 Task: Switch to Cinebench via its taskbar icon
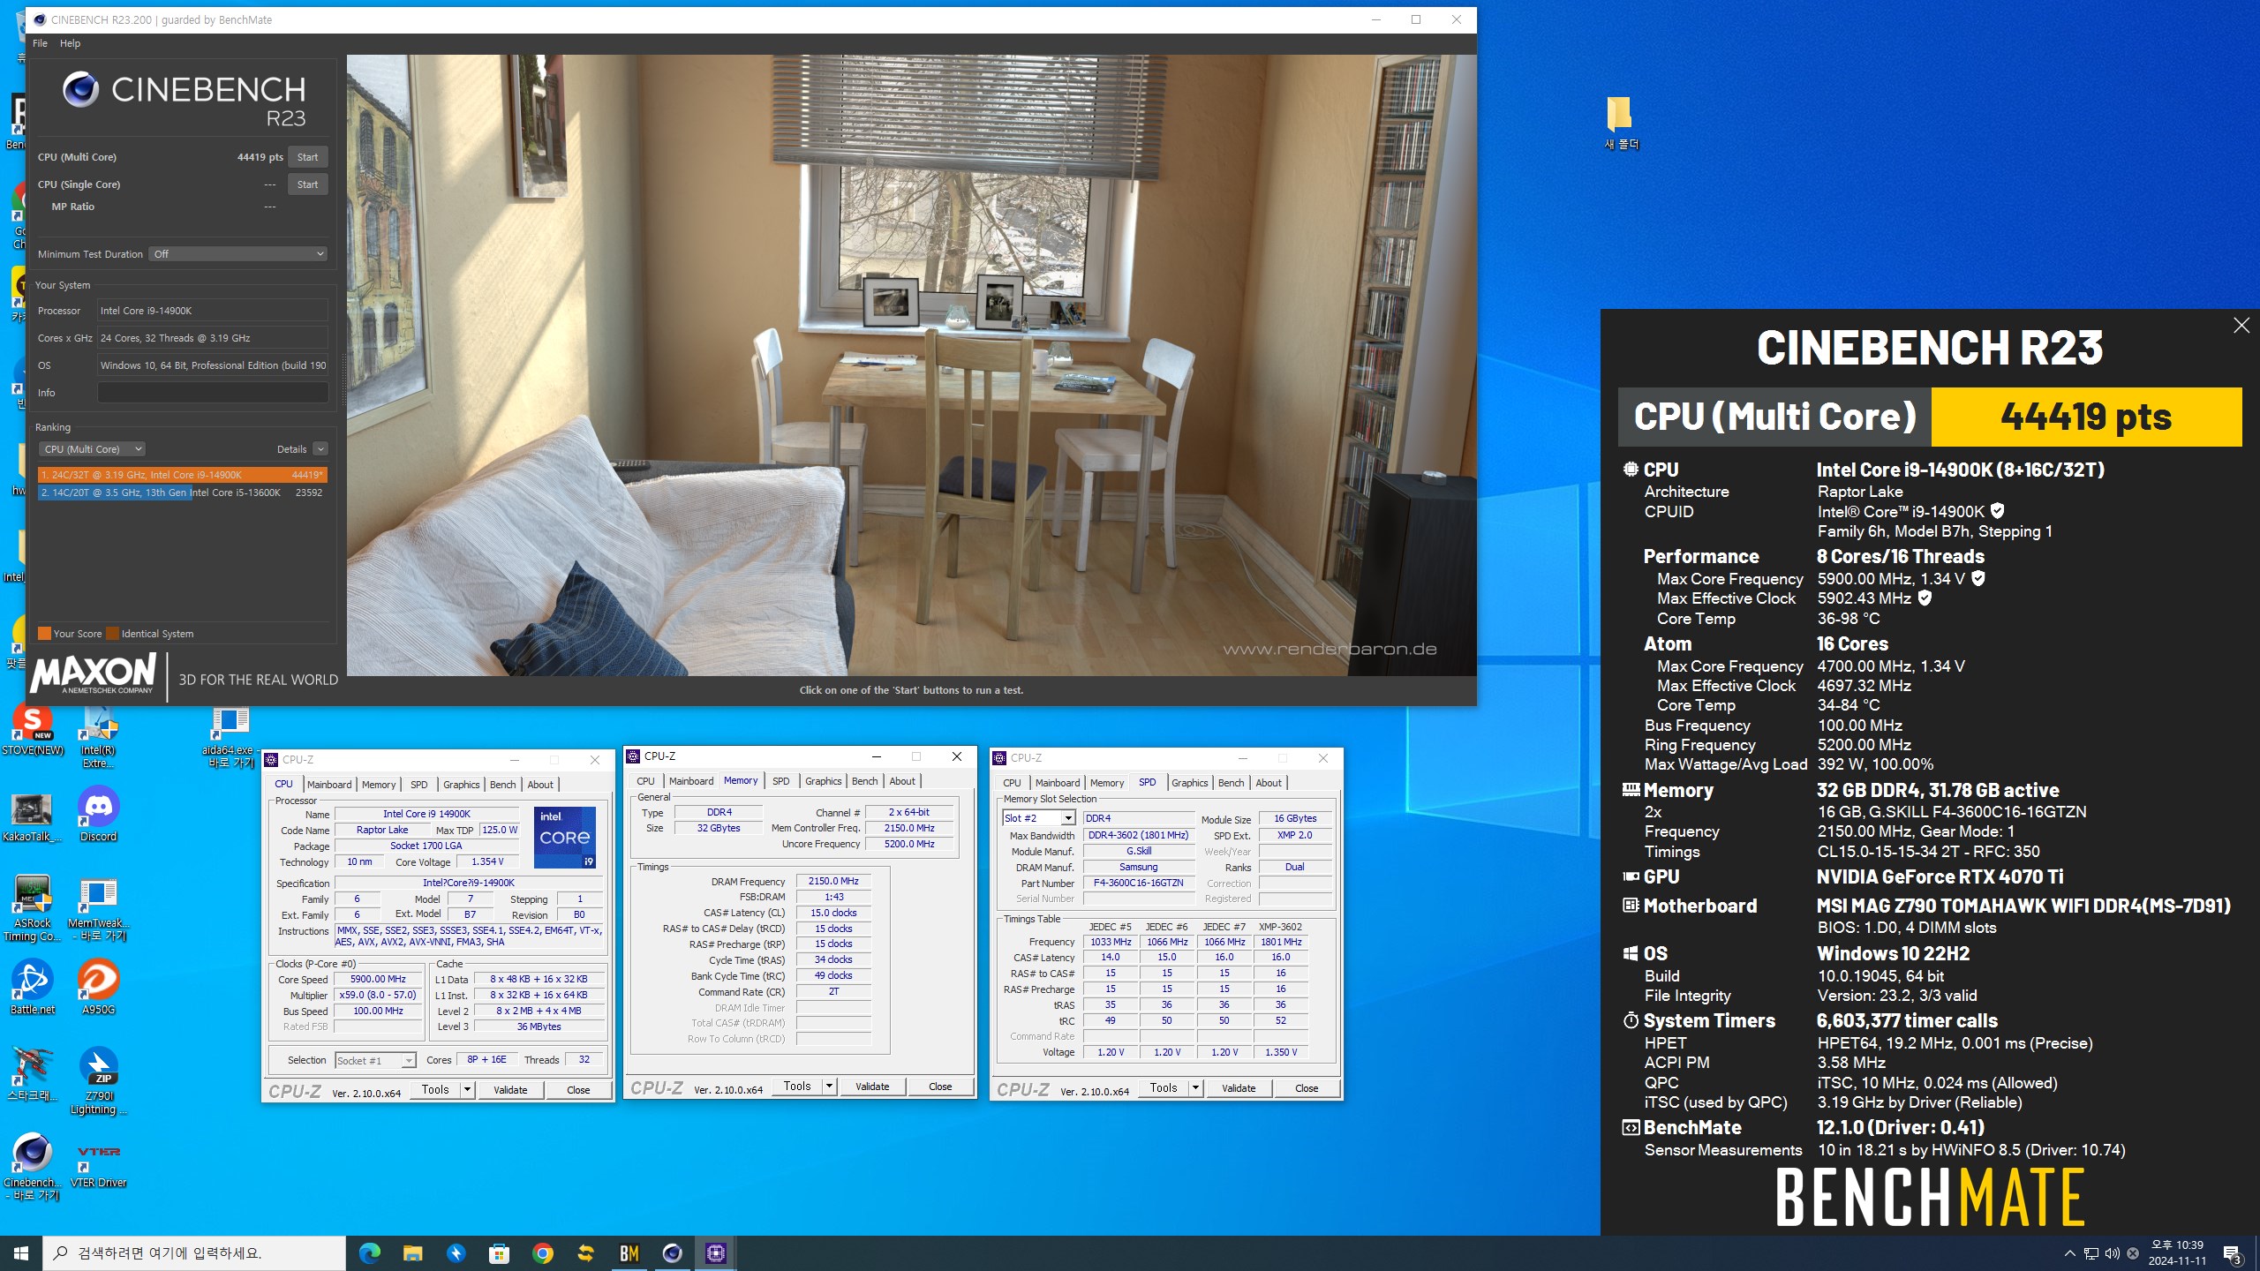coord(673,1252)
